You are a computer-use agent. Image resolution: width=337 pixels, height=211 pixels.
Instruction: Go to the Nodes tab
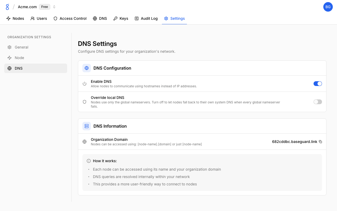point(15,18)
